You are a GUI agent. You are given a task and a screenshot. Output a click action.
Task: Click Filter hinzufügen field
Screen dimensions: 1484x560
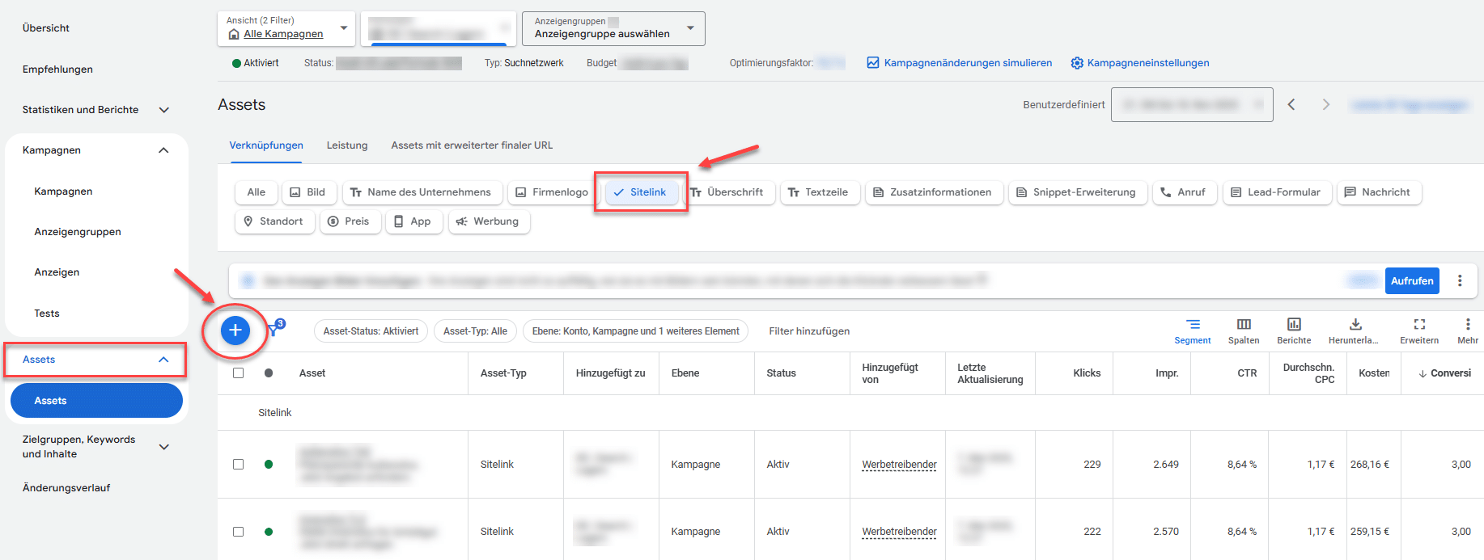pyautogui.click(x=809, y=331)
